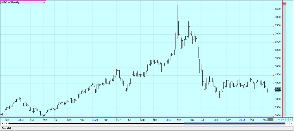Click the 3000 price axis label
The image size is (294, 131).
click(278, 99)
